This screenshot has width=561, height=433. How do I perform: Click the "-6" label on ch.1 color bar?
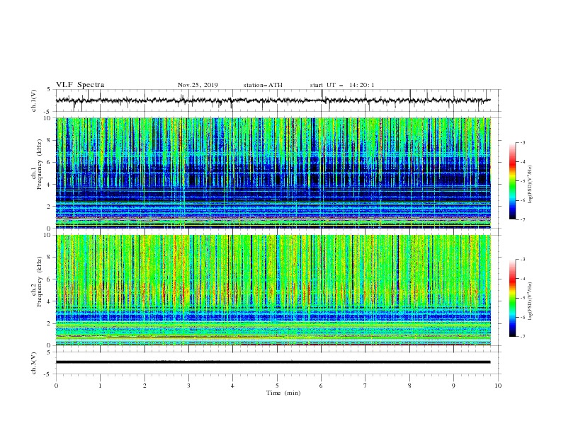[x=523, y=200]
